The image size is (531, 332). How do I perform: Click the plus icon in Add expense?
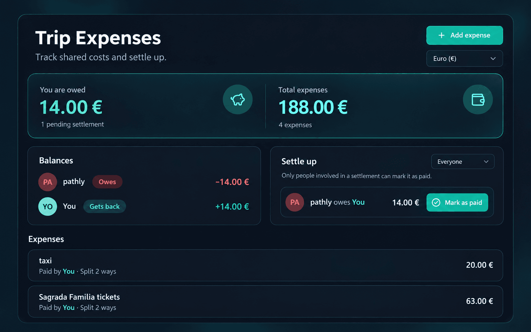click(x=442, y=35)
